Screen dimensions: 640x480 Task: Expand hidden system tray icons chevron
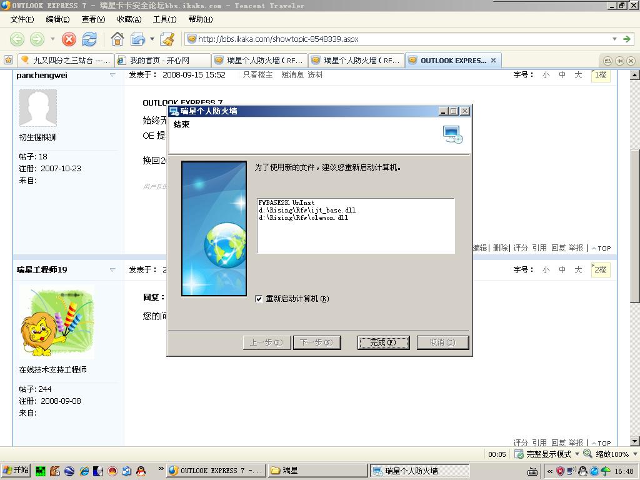pos(550,471)
